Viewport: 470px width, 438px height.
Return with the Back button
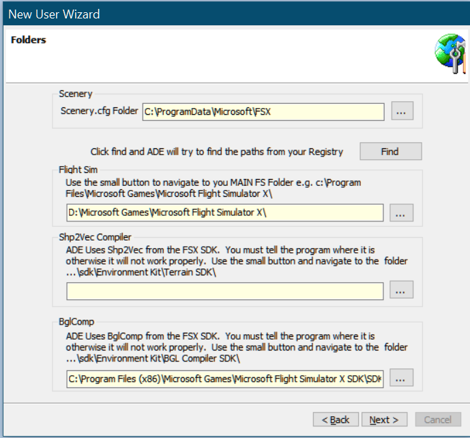point(336,420)
